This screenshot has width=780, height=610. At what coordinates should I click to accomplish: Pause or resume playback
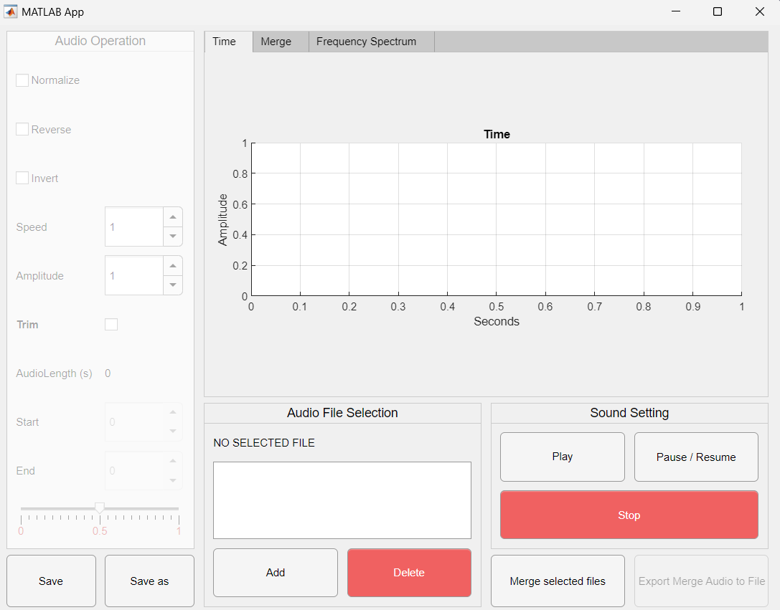pyautogui.click(x=695, y=457)
